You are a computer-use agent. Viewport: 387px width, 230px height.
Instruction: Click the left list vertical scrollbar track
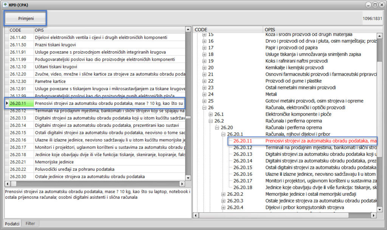click(x=188, y=151)
